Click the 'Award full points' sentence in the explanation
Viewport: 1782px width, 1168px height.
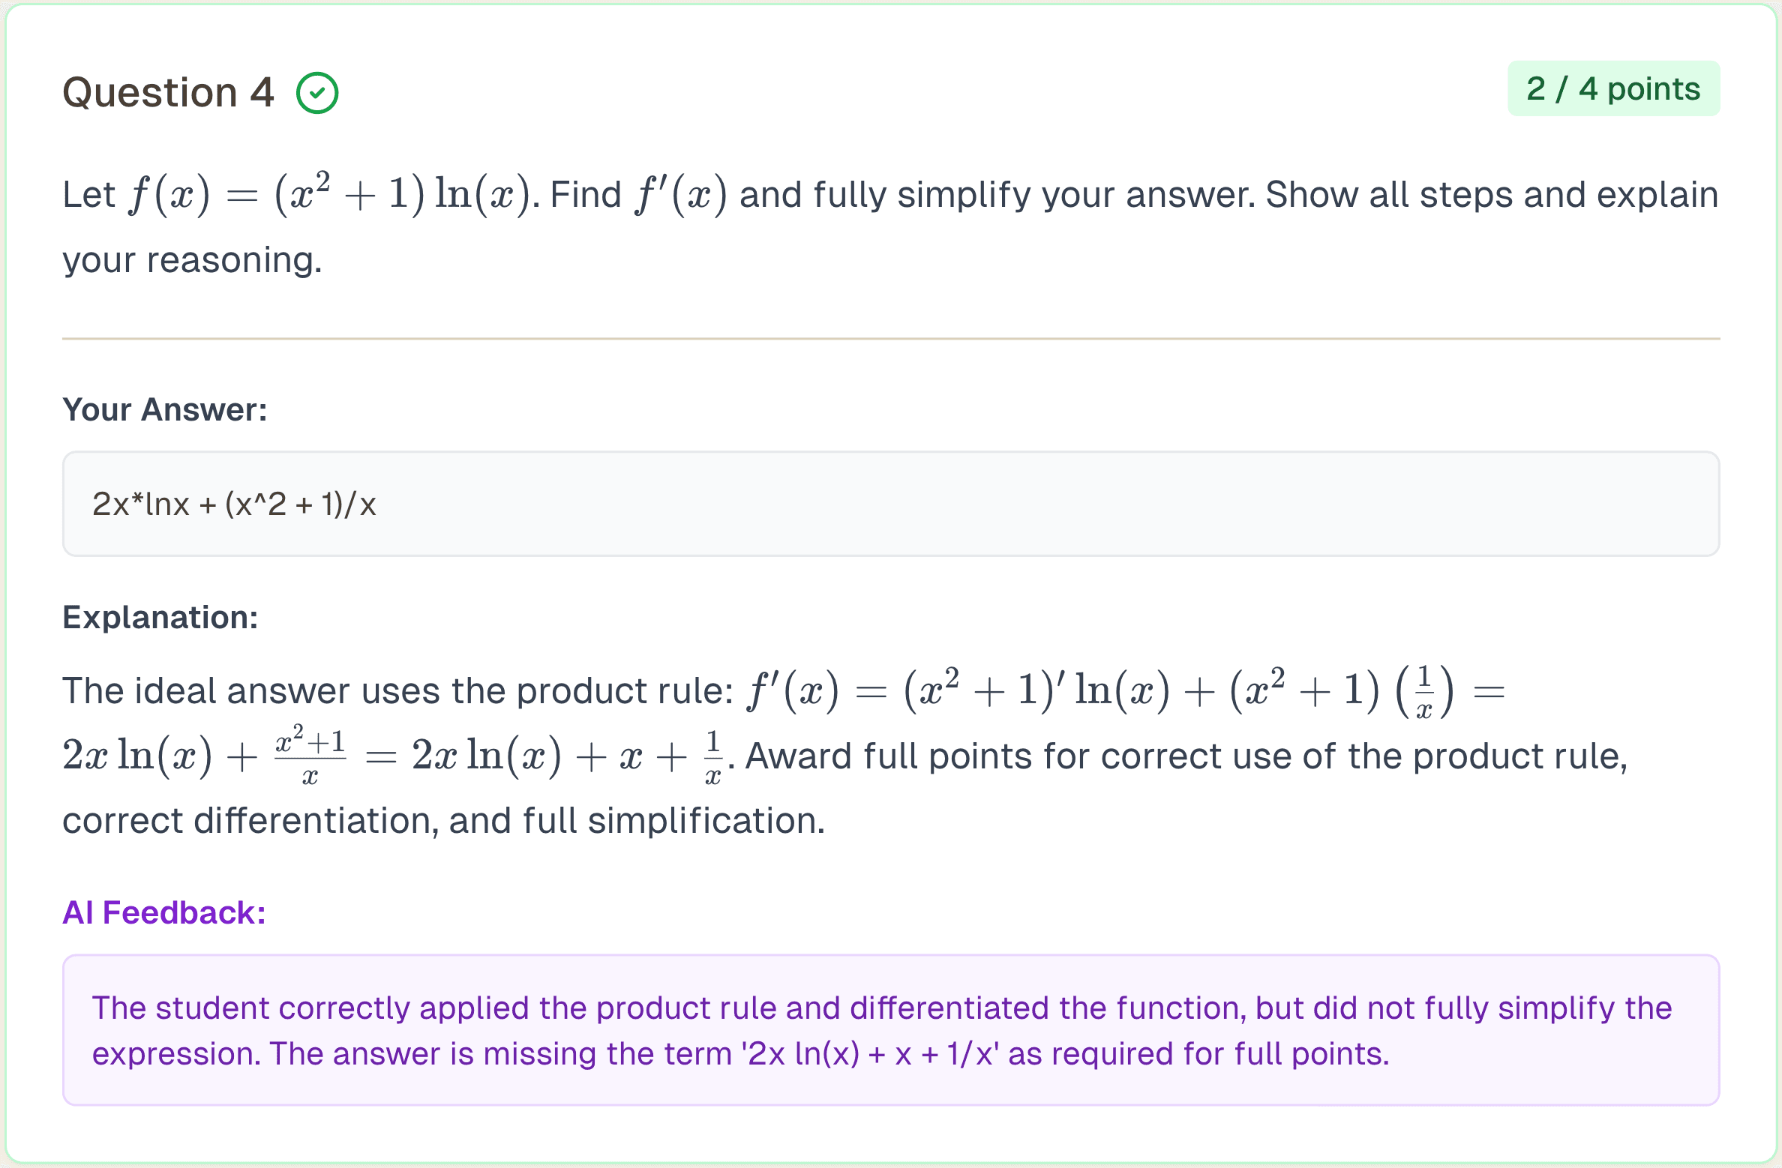point(1185,756)
